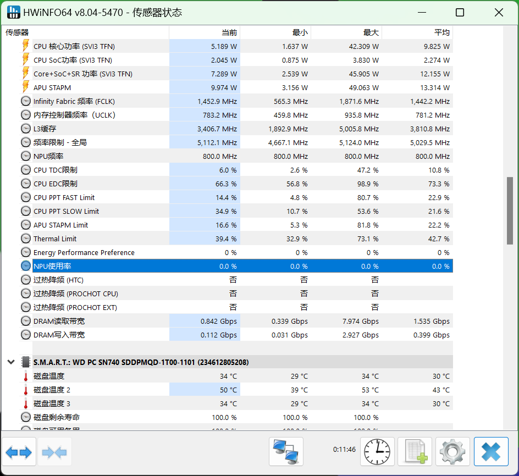Image resolution: width=519 pixels, height=476 pixels.
Task: Select the Energy Performance Preference row
Action: point(242,252)
